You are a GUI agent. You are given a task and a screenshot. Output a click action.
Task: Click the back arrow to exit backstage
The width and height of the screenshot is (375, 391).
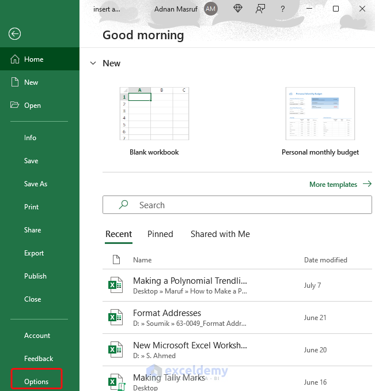(x=14, y=33)
